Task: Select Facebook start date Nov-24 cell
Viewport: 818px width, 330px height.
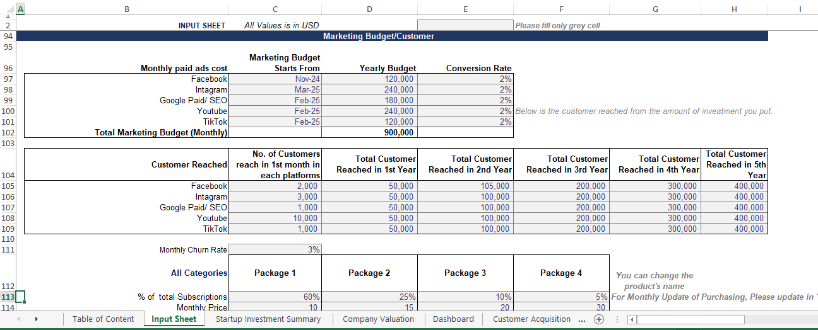Action: click(x=275, y=79)
